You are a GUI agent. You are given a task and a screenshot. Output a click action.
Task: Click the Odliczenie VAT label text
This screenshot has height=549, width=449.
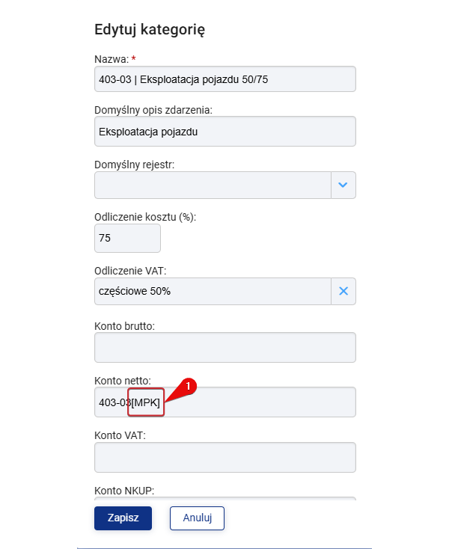(x=130, y=271)
